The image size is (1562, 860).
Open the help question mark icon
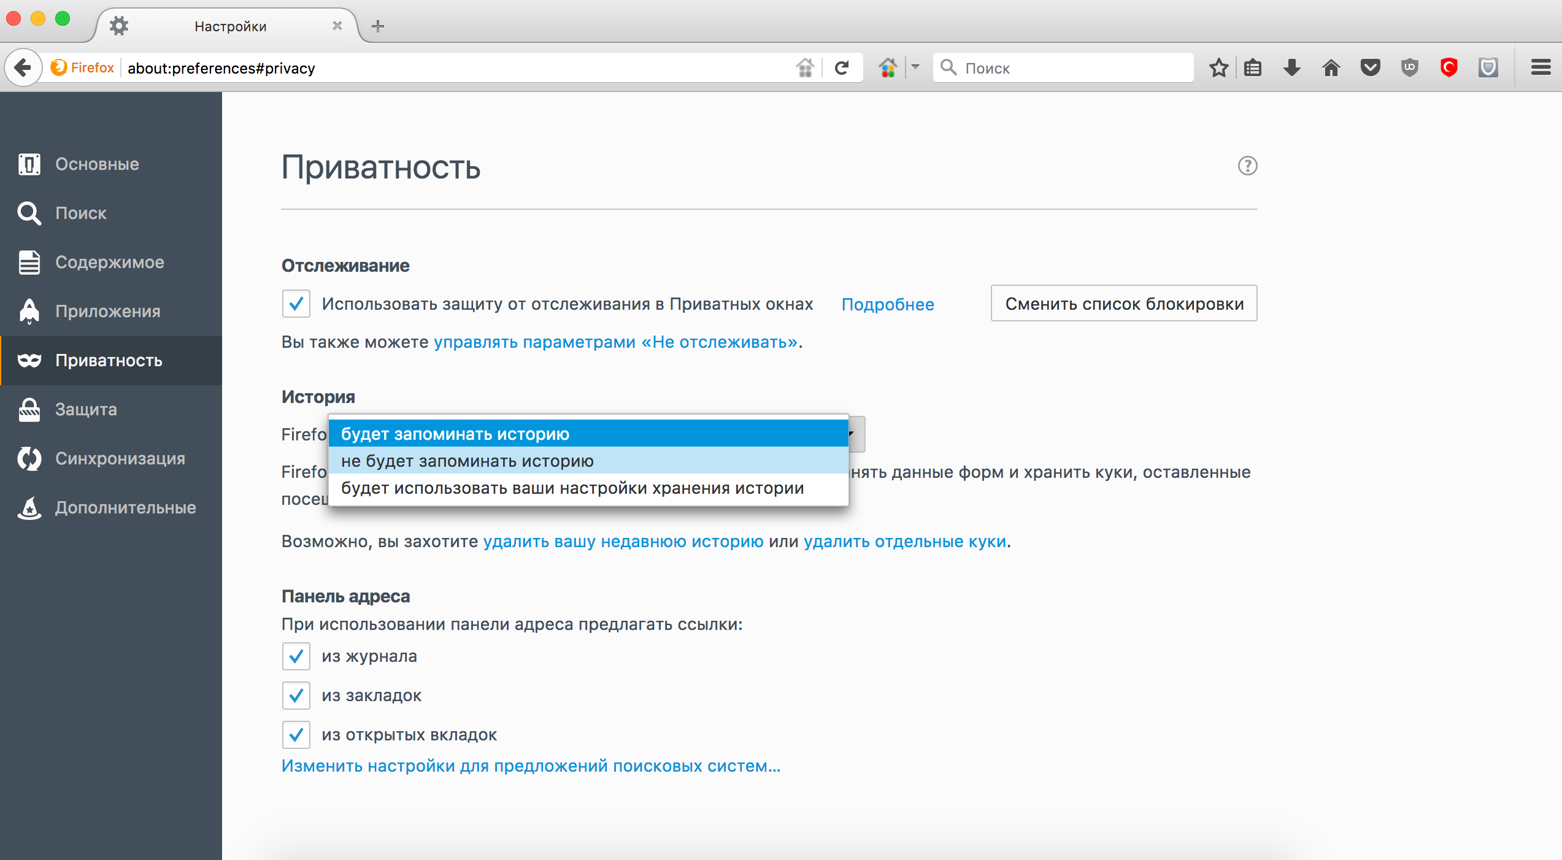tap(1247, 166)
